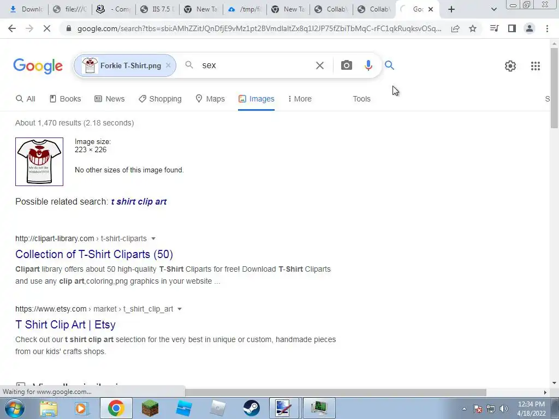
Task: Open the Chrome profile avatar icon
Action: click(x=530, y=28)
